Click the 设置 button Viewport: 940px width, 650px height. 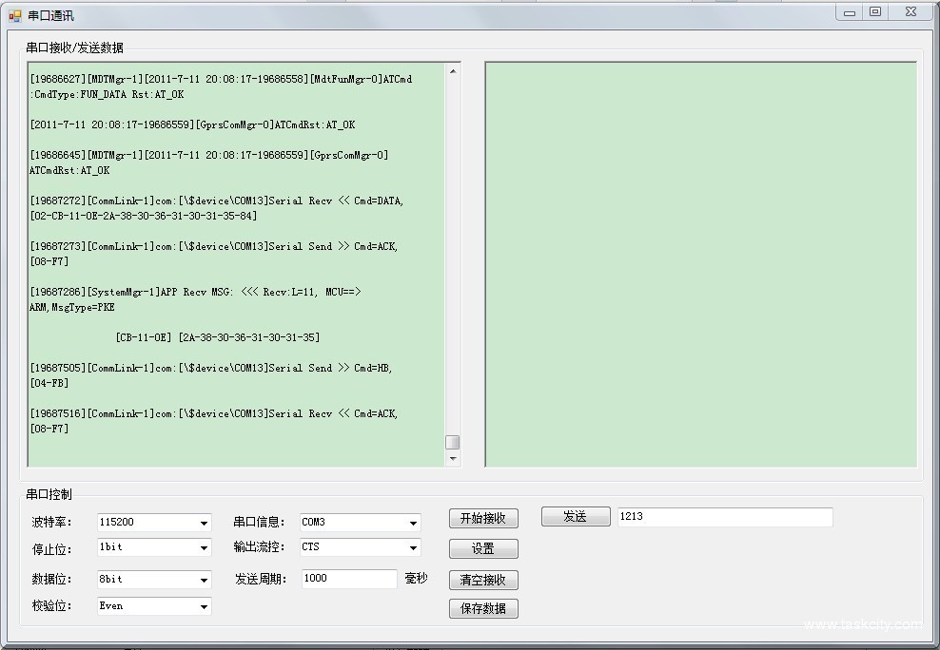[x=483, y=549]
